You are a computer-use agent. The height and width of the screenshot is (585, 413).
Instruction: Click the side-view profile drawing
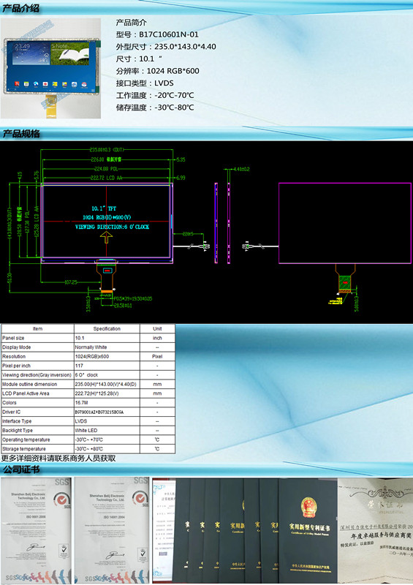[x=222, y=223]
